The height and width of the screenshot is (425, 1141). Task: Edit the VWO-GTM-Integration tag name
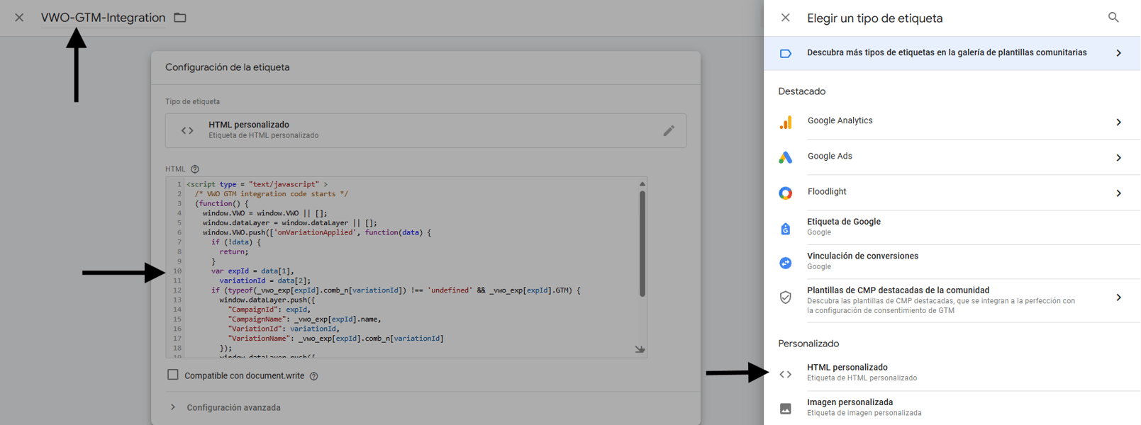(x=104, y=18)
